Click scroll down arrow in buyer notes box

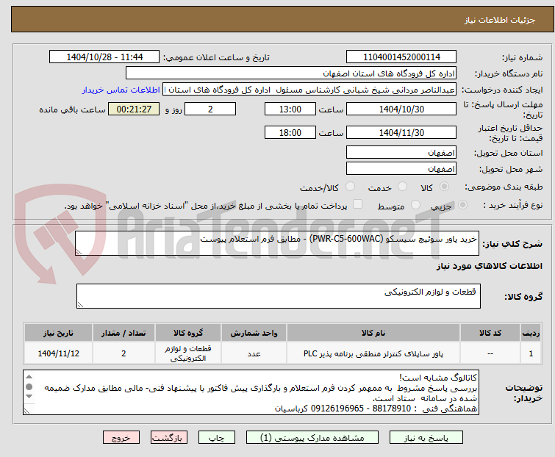(x=29, y=397)
